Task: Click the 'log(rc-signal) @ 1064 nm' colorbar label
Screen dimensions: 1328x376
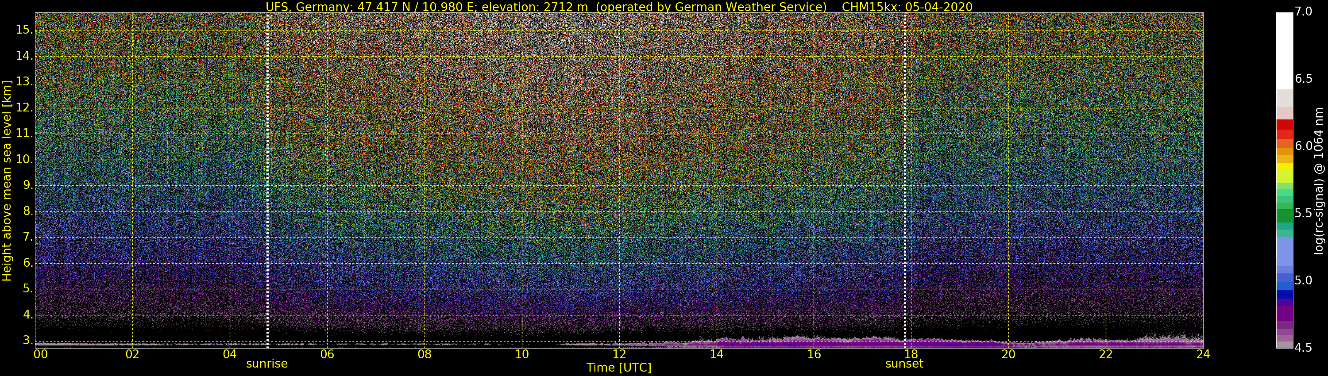Action: pos(1318,181)
